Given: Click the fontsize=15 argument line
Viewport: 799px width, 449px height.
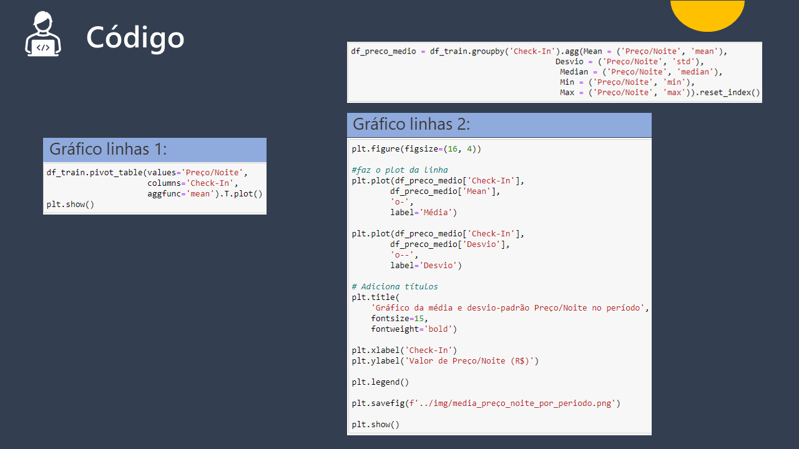Looking at the screenshot, I should pos(399,319).
